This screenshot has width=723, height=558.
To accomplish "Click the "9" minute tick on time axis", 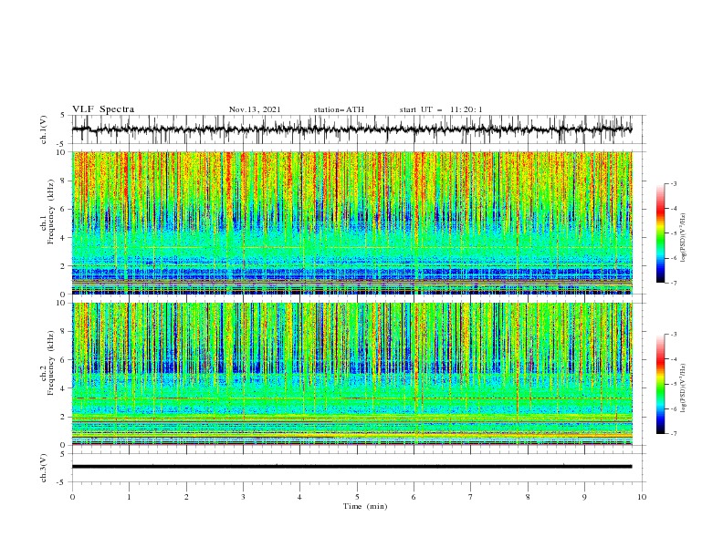I will pyautogui.click(x=584, y=497).
